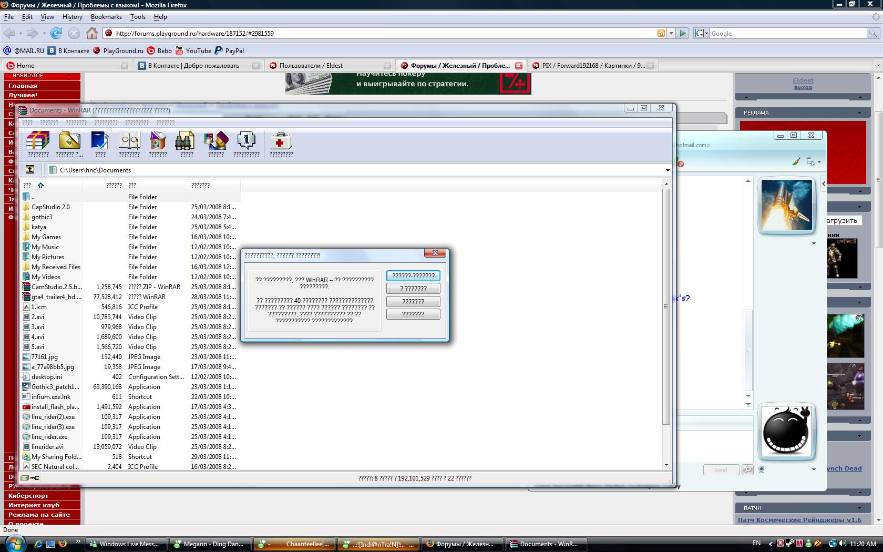Viewport: 883px width, 552px height.
Task: Open the Google search engine selector dropdown
Action: click(702, 33)
